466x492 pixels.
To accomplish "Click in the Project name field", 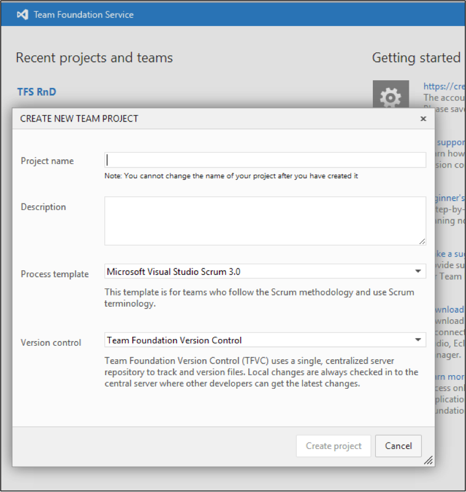I will (265, 160).
